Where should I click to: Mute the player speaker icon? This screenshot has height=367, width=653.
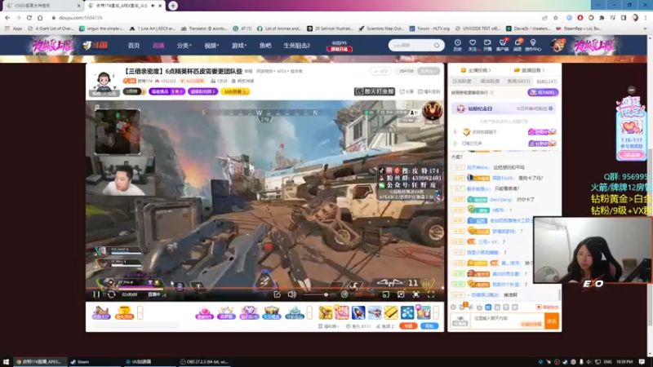click(292, 294)
